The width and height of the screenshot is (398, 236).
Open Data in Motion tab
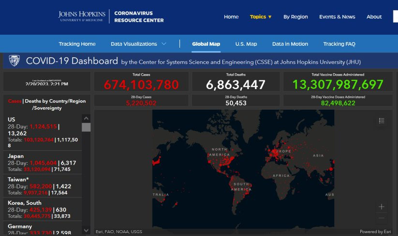[x=290, y=44]
